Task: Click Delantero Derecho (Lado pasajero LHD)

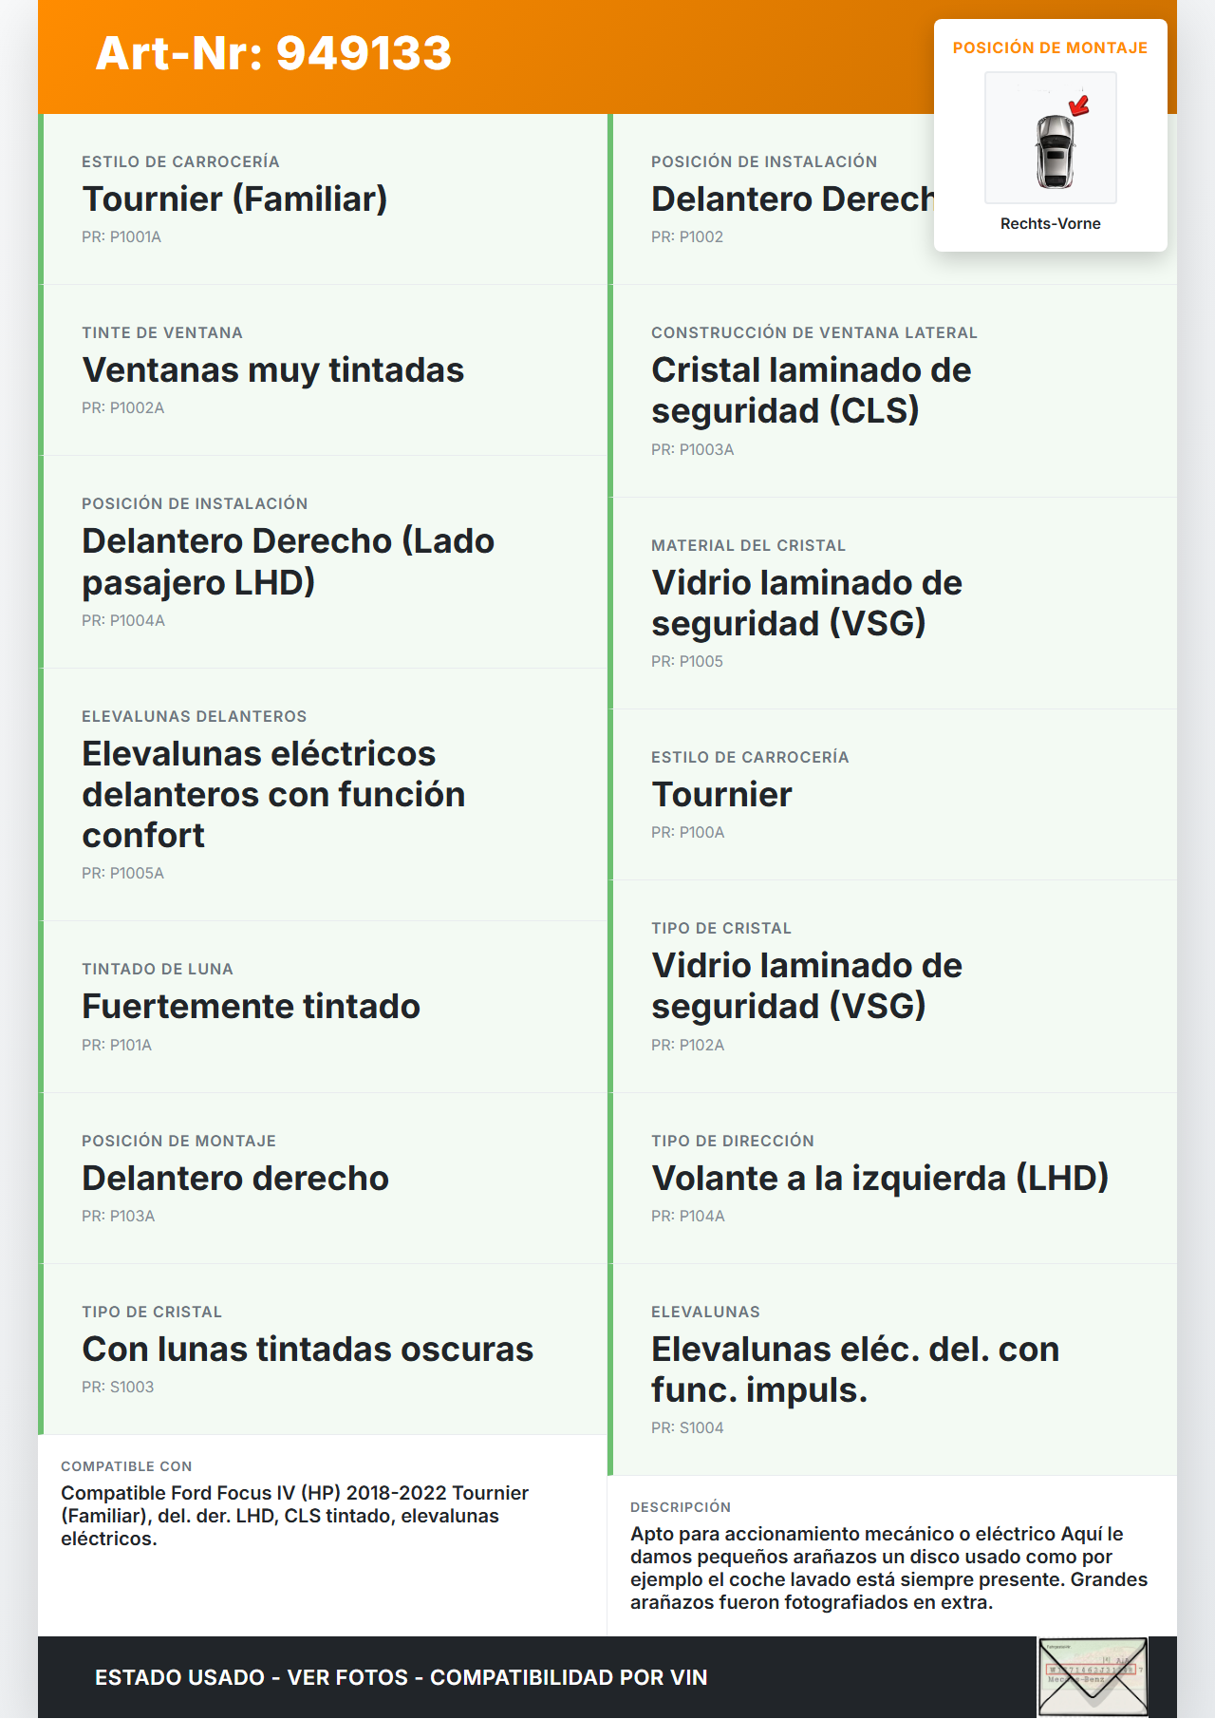Action: [x=288, y=561]
